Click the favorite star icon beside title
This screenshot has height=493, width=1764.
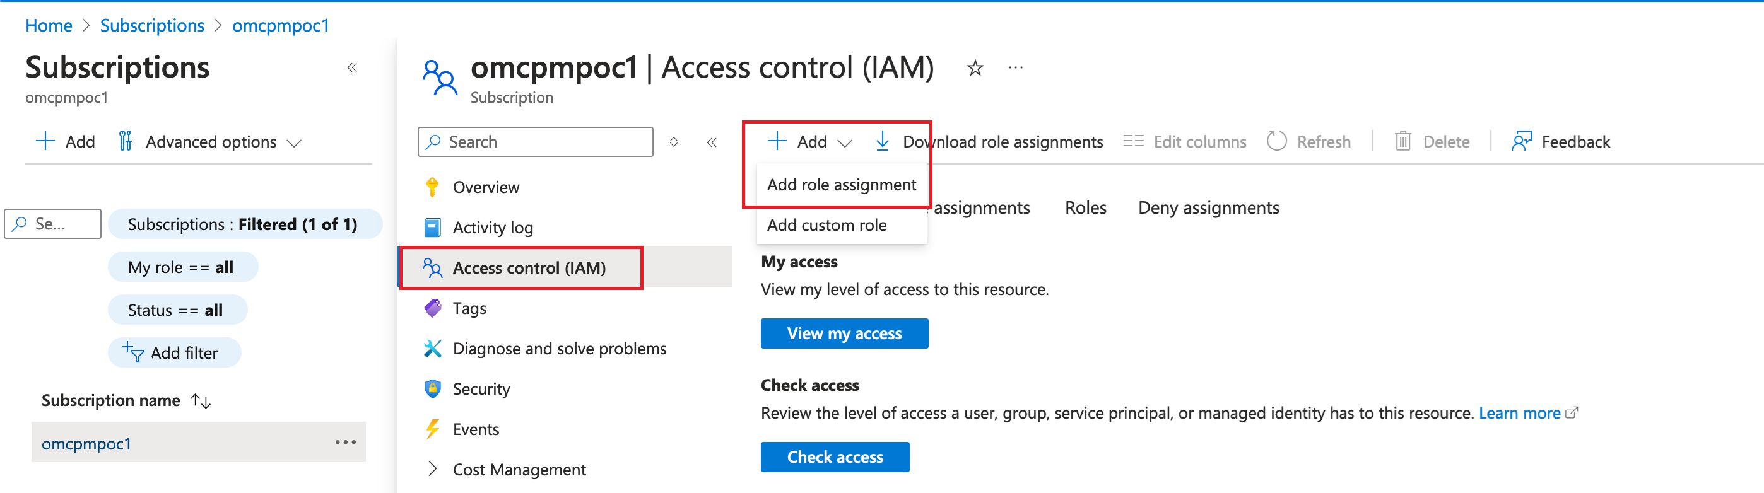[x=975, y=68]
